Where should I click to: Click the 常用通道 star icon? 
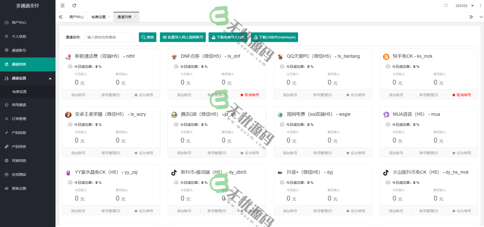click(6, 105)
